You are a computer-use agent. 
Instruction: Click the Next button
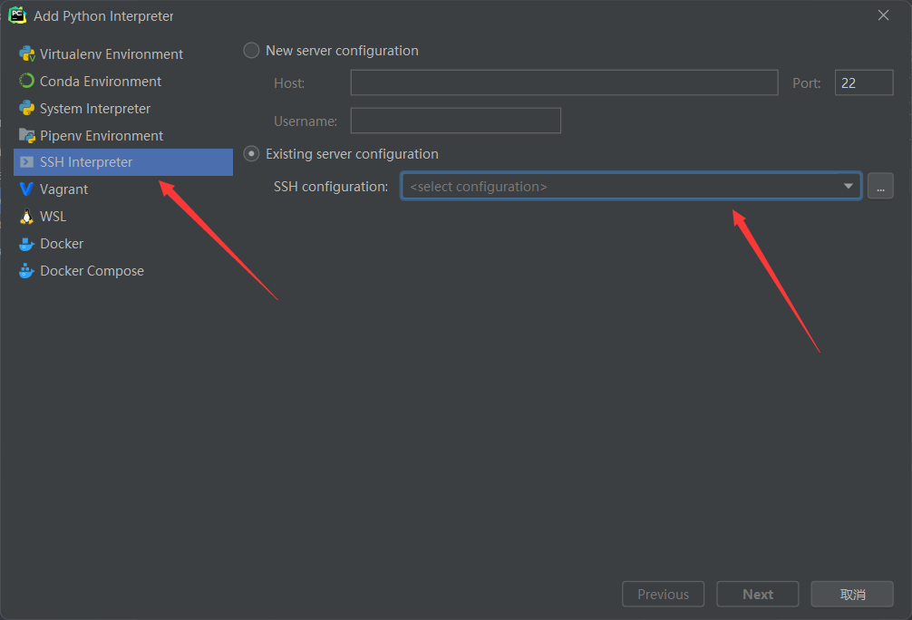click(757, 594)
